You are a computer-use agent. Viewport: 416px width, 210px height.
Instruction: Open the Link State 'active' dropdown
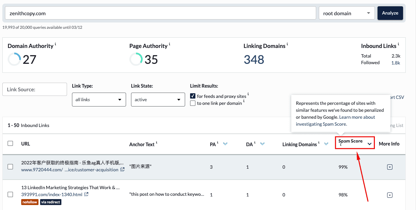[x=158, y=100]
